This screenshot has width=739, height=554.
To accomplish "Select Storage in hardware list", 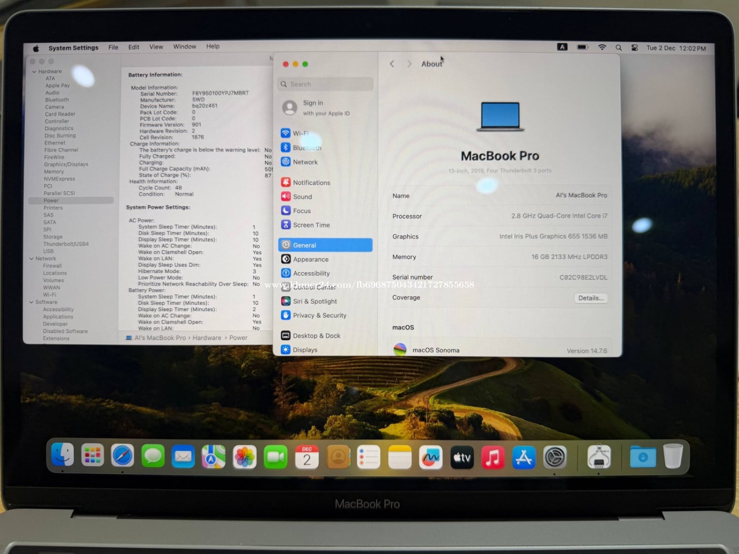I will (x=53, y=237).
